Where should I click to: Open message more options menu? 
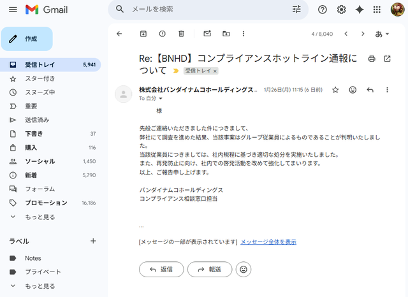point(387,90)
